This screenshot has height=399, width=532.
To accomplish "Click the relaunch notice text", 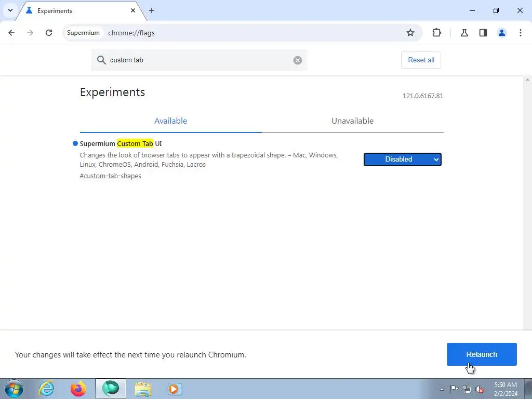I will (130, 354).
